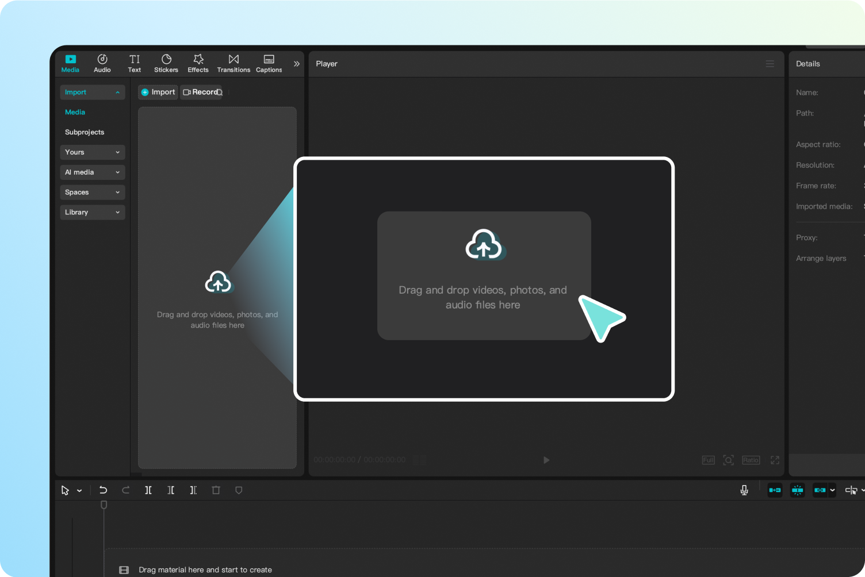Select Media under Import in sidebar
Viewport: 865px width, 577px height.
click(x=75, y=112)
